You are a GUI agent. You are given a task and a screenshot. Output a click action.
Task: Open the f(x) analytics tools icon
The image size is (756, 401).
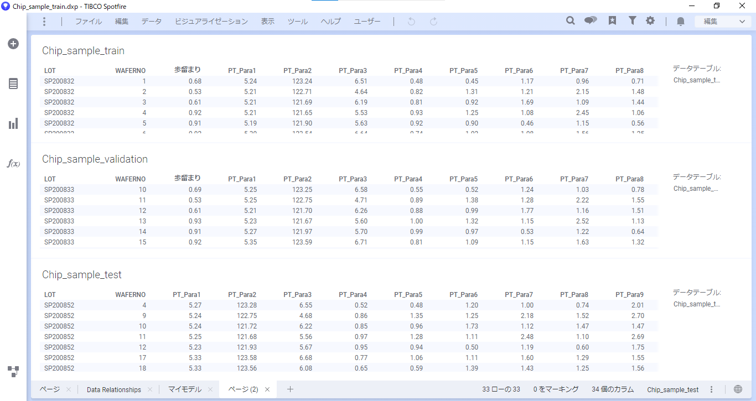[13, 164]
